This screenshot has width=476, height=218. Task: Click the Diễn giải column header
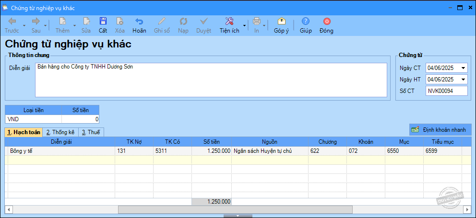(61, 142)
